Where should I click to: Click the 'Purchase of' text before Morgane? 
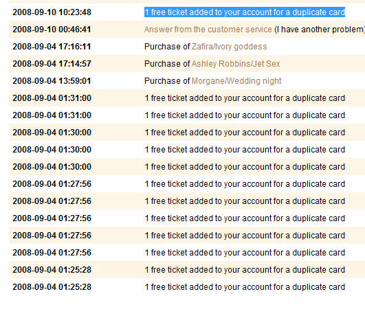167,81
